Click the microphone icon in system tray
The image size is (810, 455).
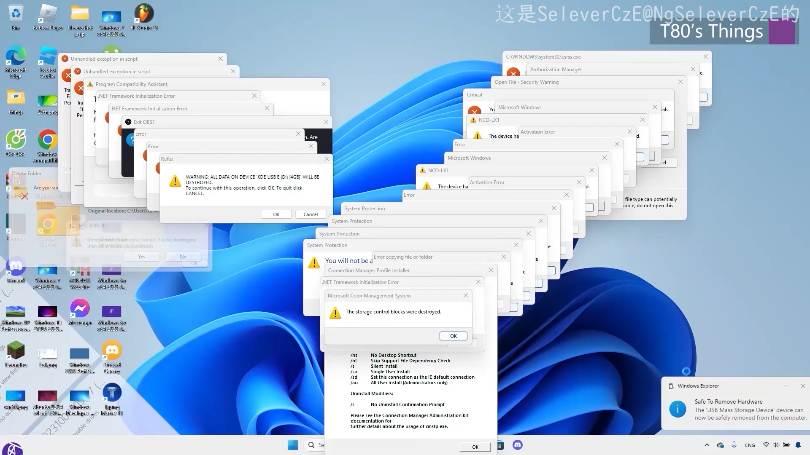(734, 445)
